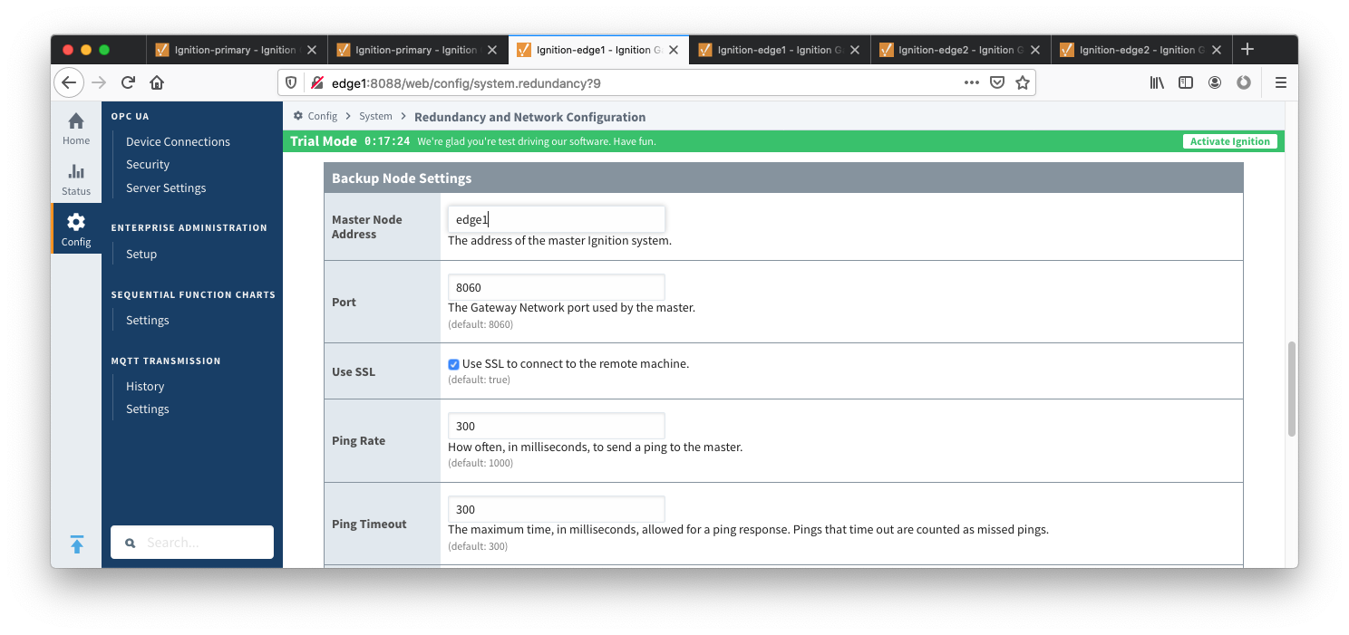The height and width of the screenshot is (635, 1349).
Task: Switch to the inactive Ignition-edge1 tab
Action: coord(779,50)
